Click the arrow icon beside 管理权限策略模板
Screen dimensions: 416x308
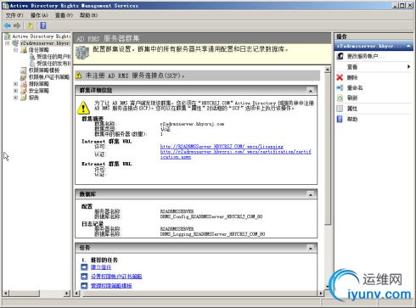coord(84,286)
